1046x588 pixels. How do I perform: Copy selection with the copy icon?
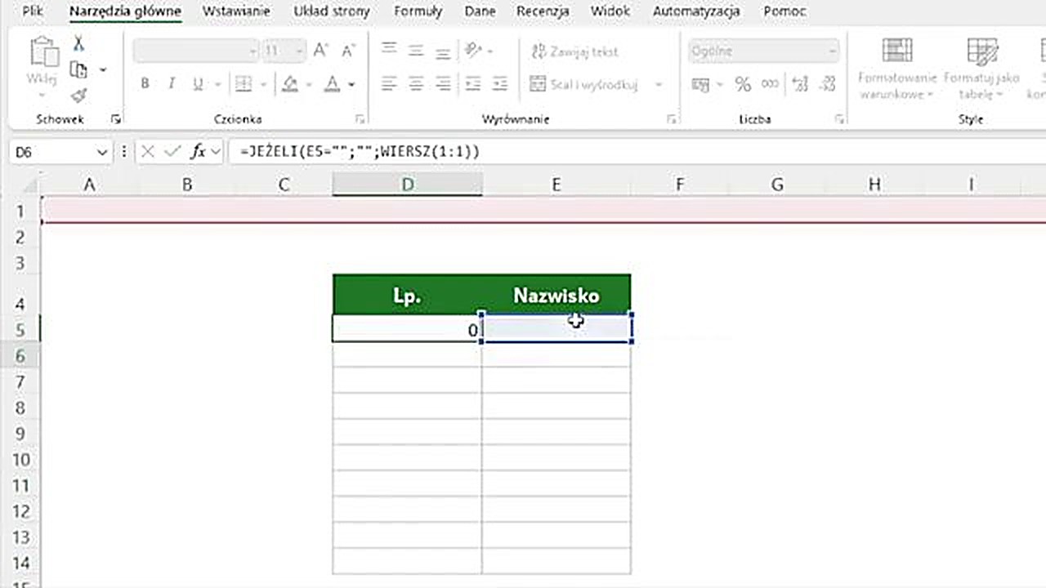(78, 69)
